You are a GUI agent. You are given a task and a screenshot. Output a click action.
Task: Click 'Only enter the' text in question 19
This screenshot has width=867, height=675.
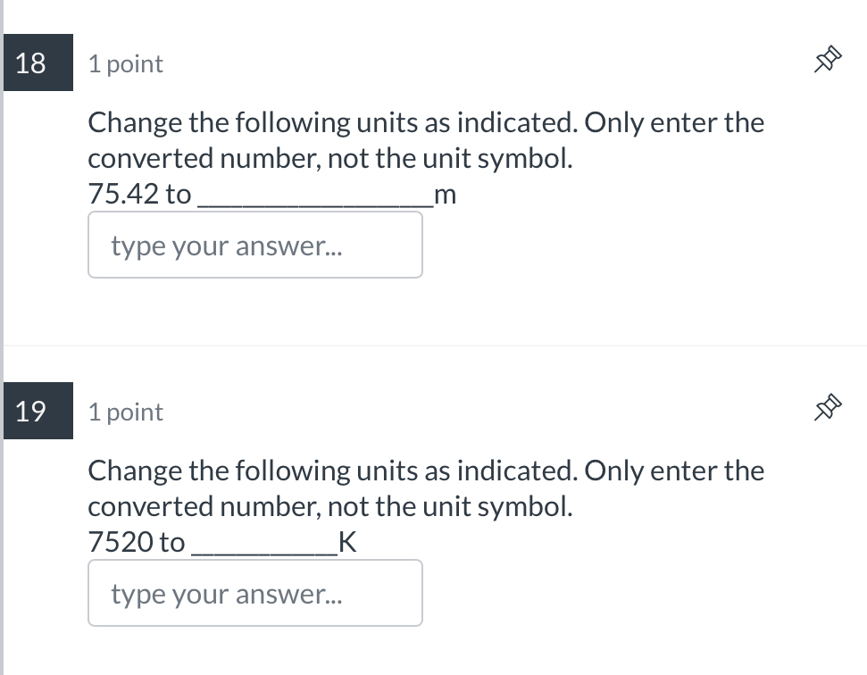[x=674, y=472]
